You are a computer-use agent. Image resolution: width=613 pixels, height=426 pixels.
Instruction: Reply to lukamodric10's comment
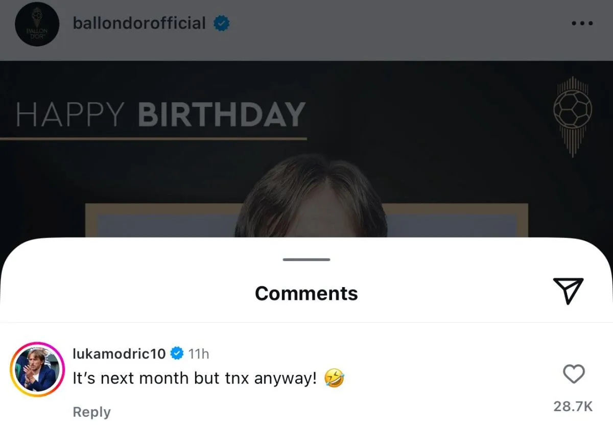(91, 412)
